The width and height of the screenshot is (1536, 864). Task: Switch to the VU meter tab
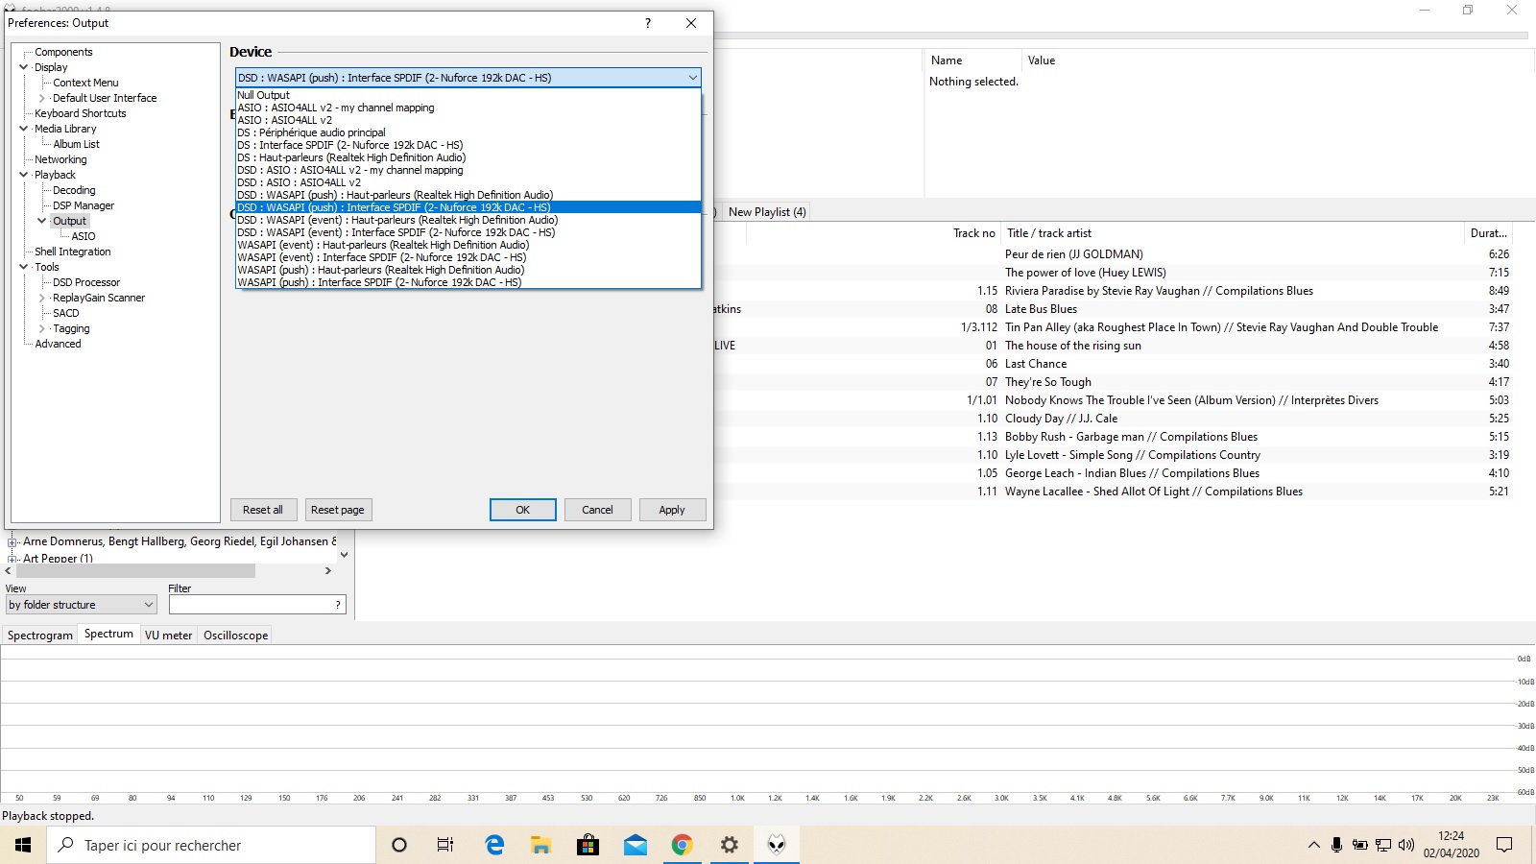pyautogui.click(x=168, y=635)
